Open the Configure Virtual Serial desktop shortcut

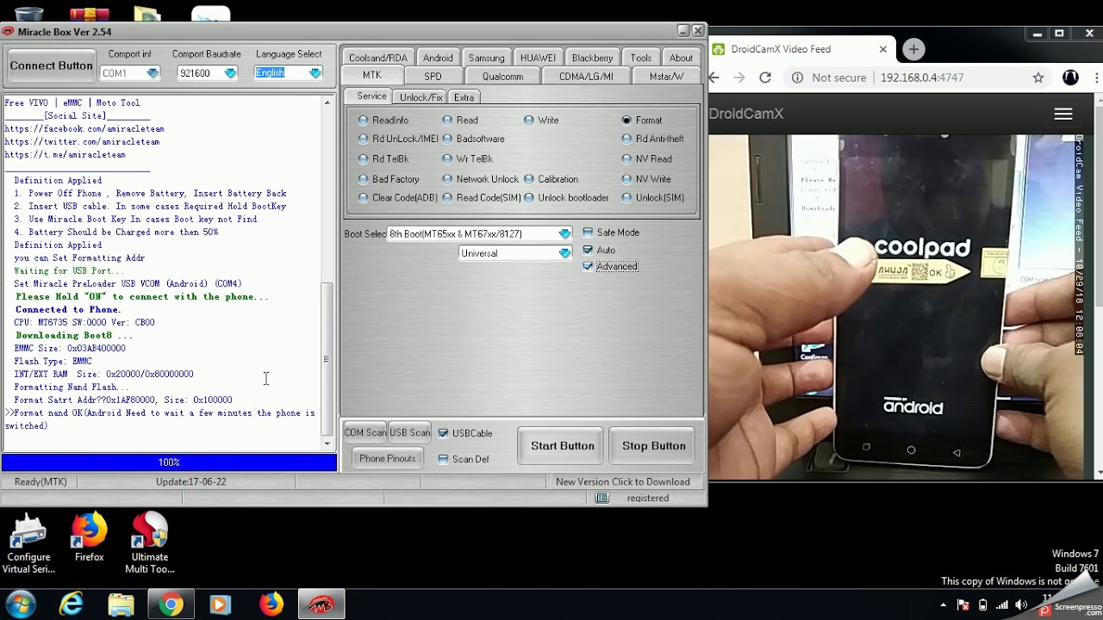(x=28, y=543)
